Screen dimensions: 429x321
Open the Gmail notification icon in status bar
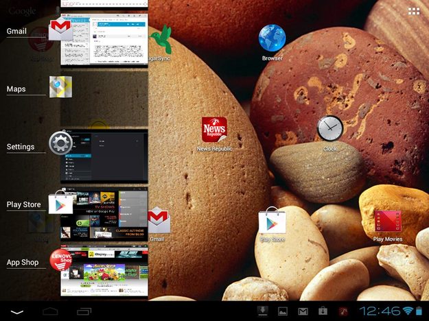click(303, 311)
